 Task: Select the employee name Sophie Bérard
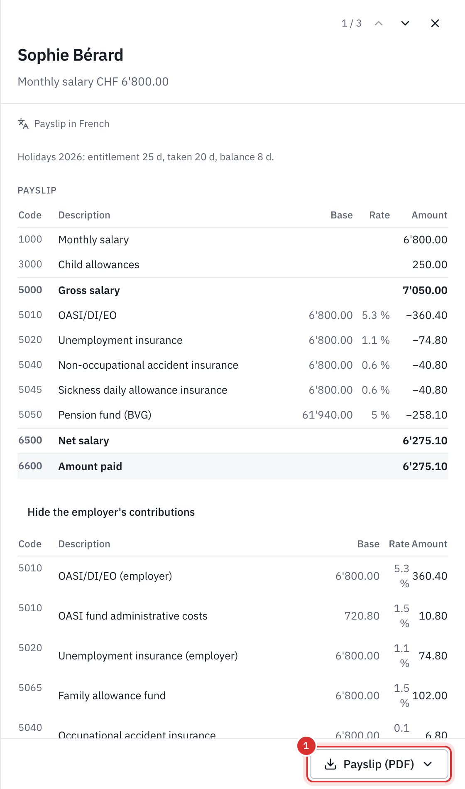(71, 55)
